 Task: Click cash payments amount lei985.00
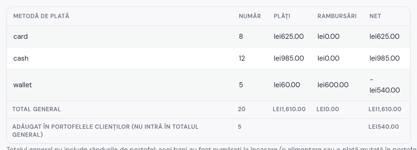(289, 59)
